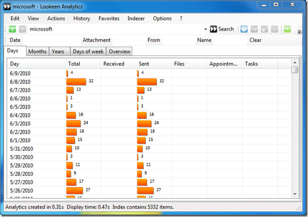The image size is (308, 217).
Task: Select the 5/31/2010 row
Action: coord(149,149)
